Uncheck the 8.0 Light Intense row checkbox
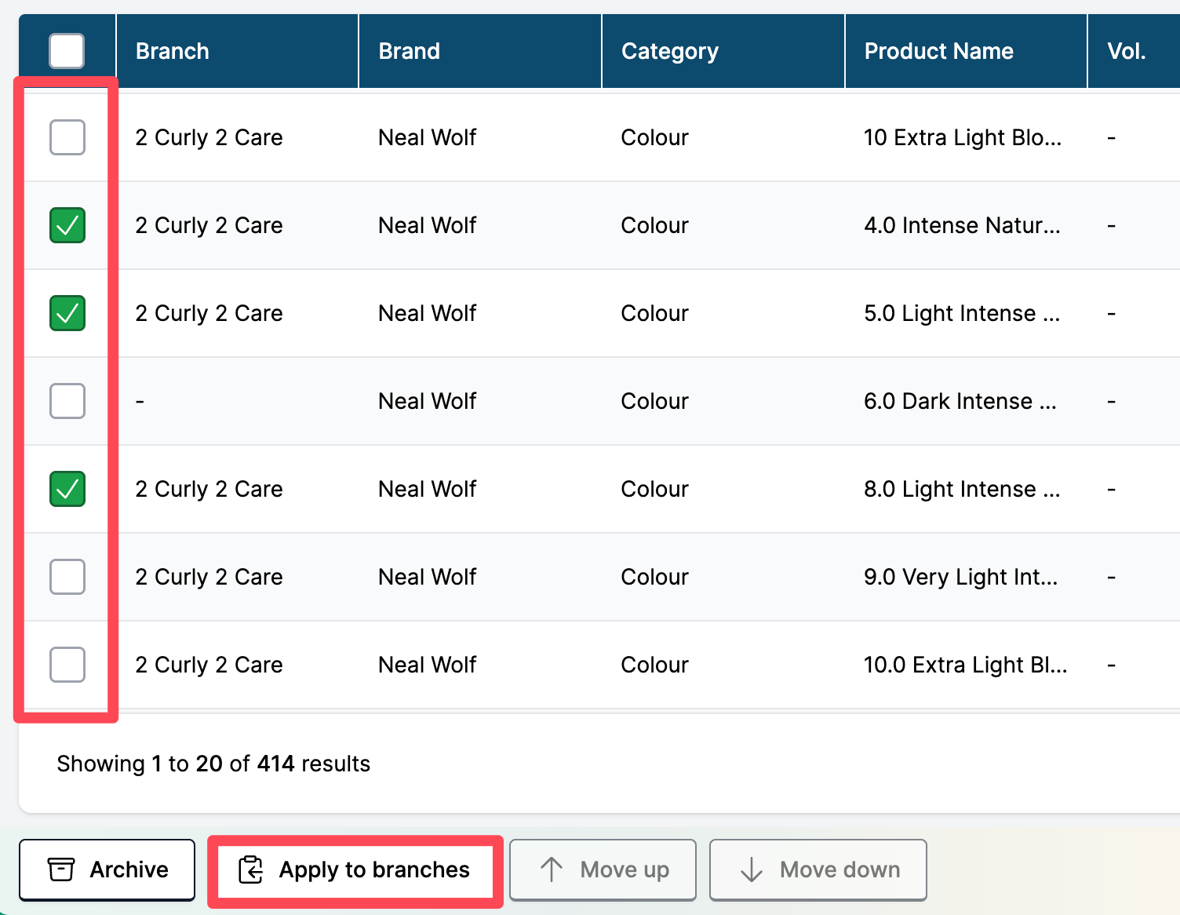The height and width of the screenshot is (915, 1180). [x=67, y=489]
